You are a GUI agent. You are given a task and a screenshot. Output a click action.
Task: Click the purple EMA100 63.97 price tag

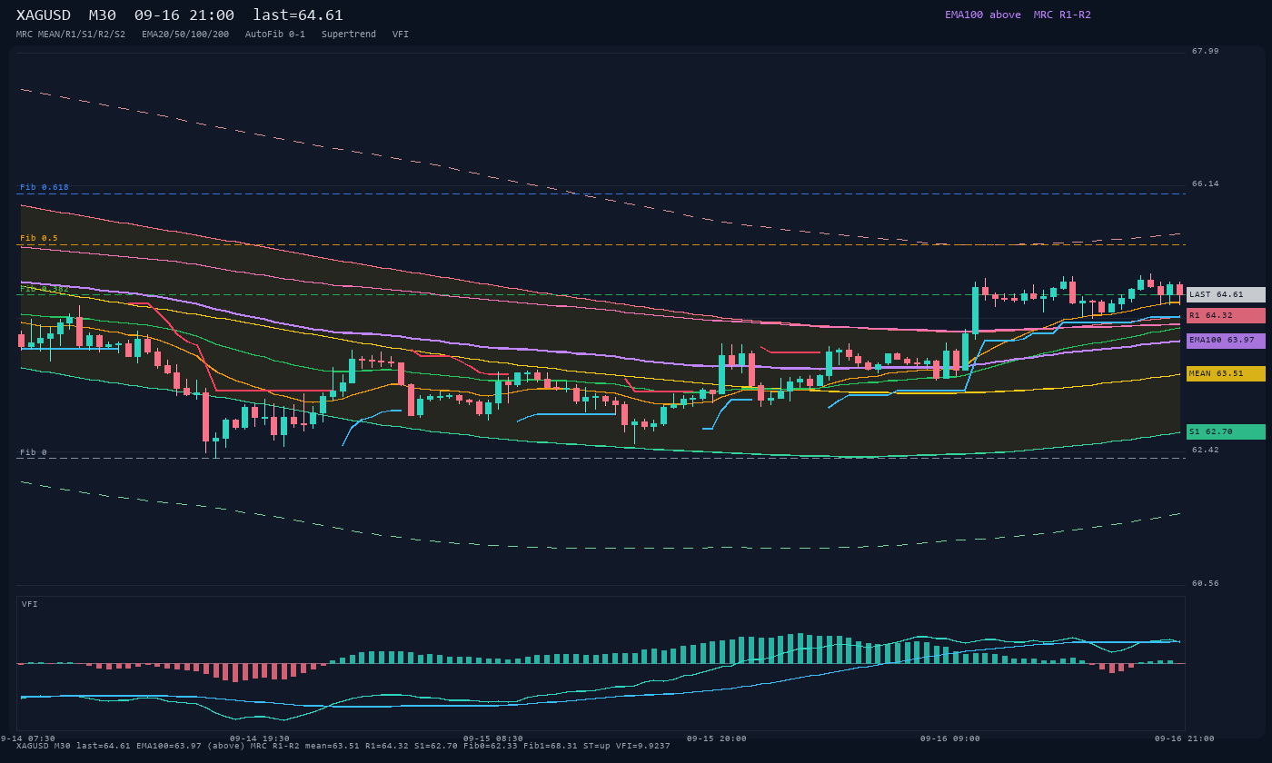tap(1226, 341)
